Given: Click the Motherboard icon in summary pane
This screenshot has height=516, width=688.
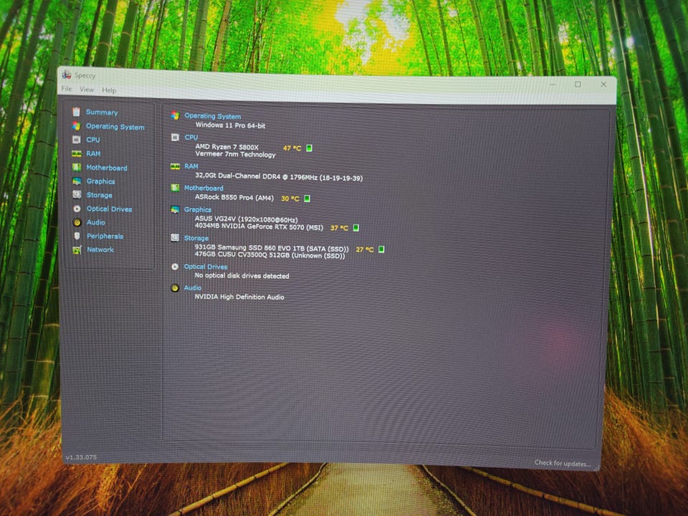Looking at the screenshot, I should [x=175, y=188].
